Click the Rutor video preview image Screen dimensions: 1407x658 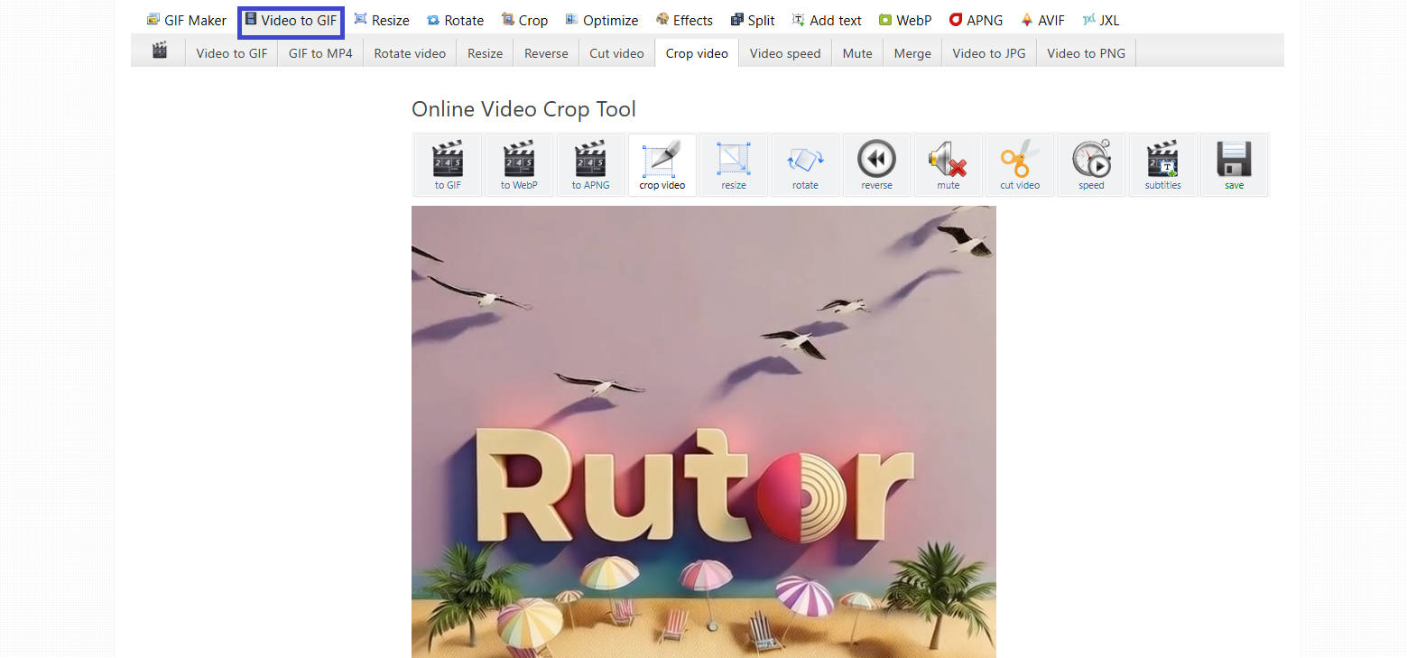pyautogui.click(x=704, y=431)
